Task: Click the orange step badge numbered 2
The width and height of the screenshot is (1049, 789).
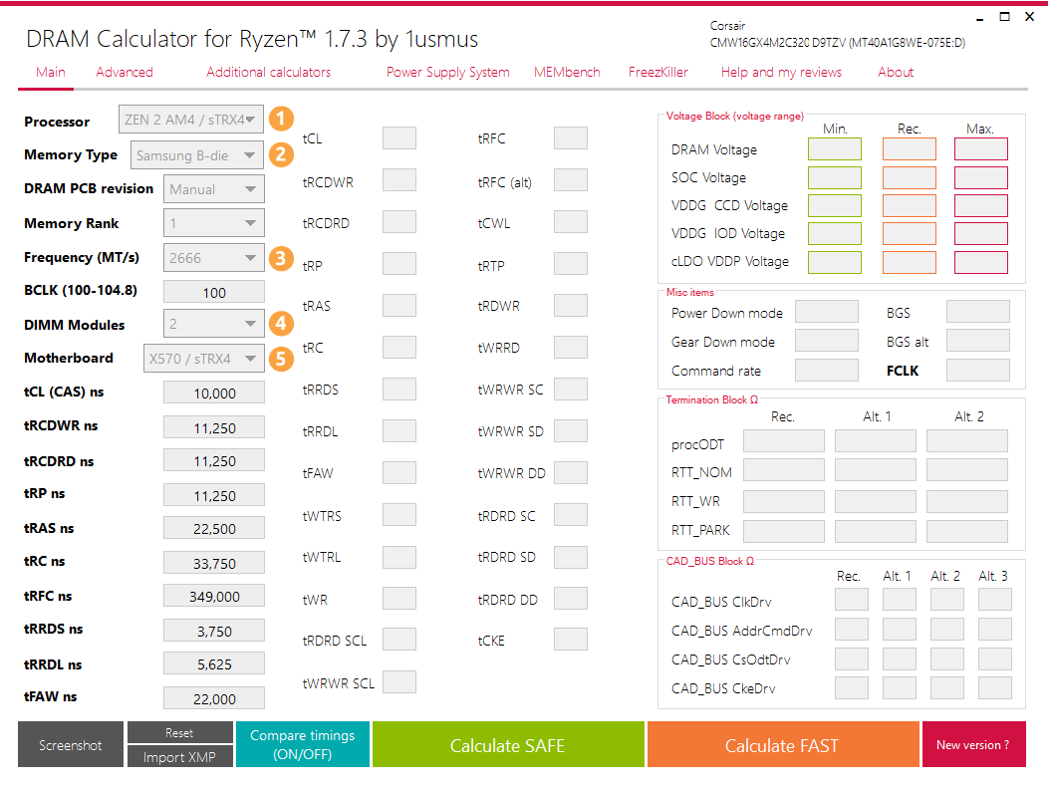Action: click(281, 154)
